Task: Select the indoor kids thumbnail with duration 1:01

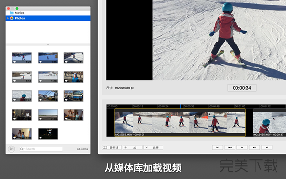Action: coord(22,134)
